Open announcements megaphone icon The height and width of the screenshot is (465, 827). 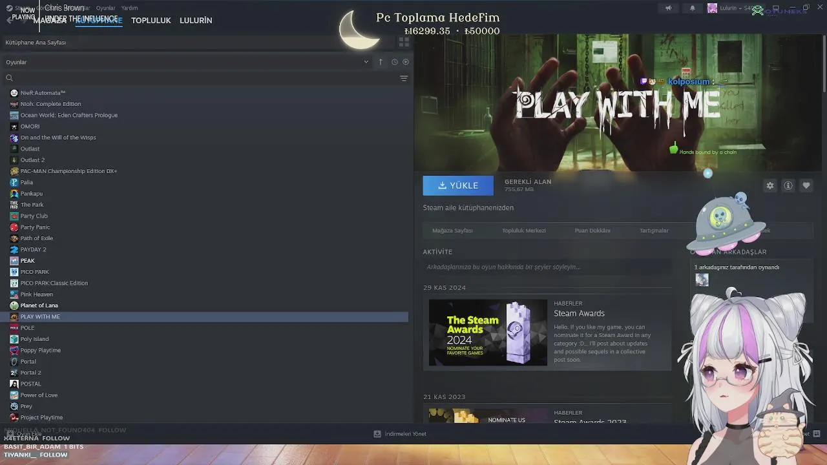(x=669, y=8)
